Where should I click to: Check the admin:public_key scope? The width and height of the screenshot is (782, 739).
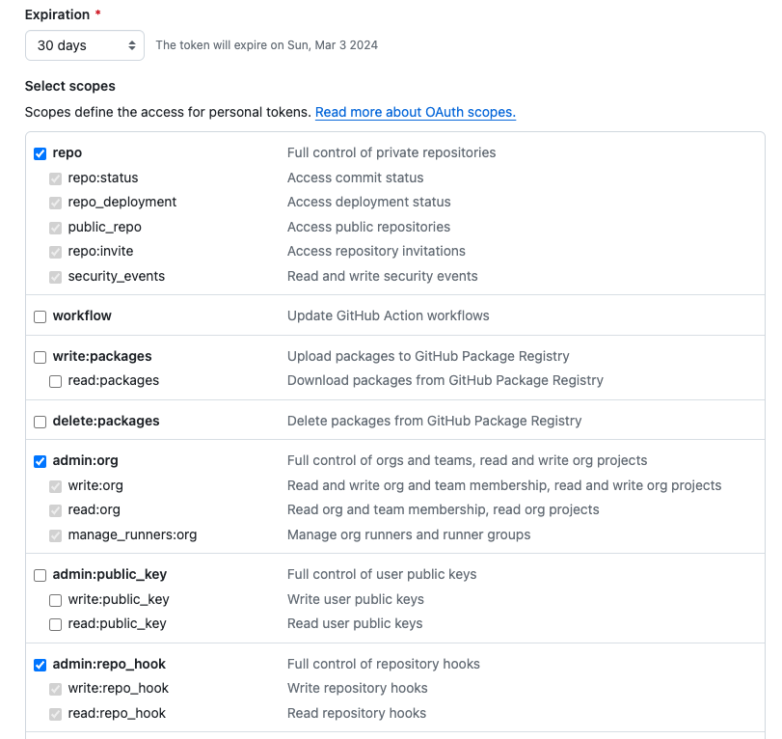[40, 575]
